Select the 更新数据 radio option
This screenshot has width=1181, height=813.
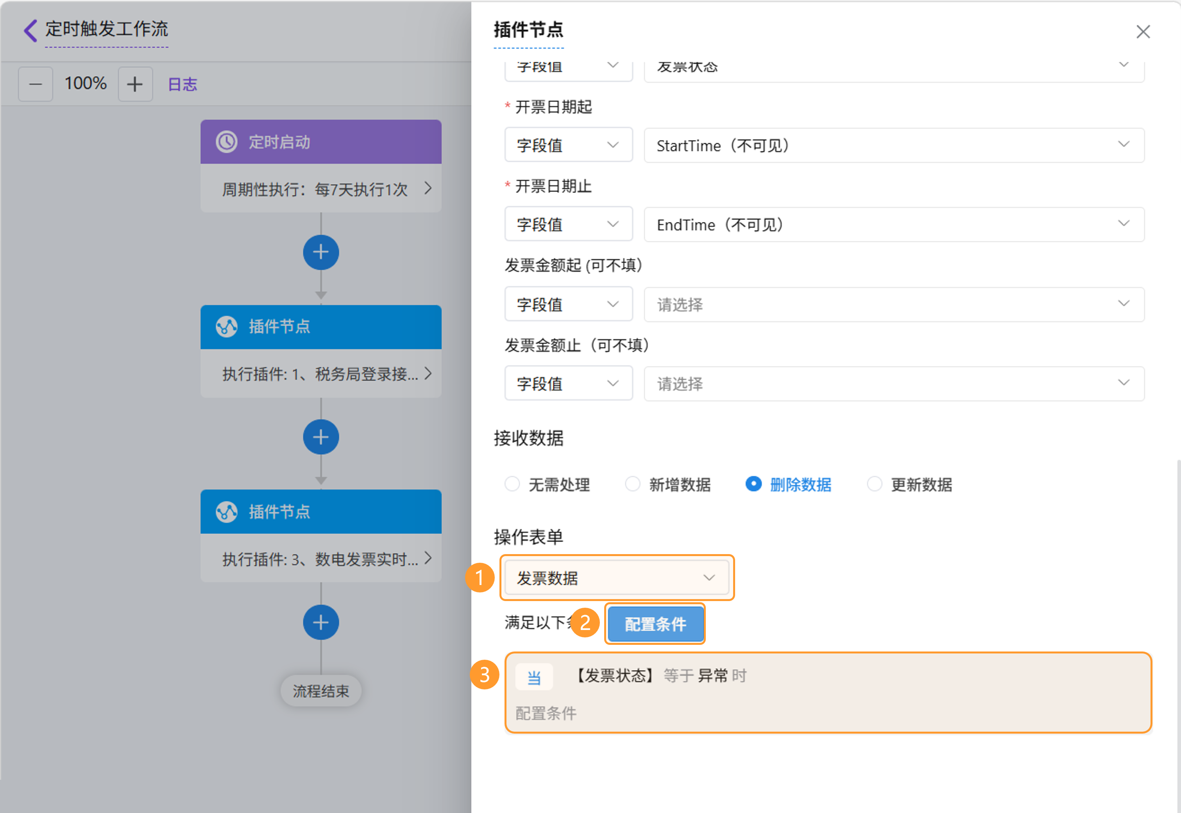coord(874,484)
